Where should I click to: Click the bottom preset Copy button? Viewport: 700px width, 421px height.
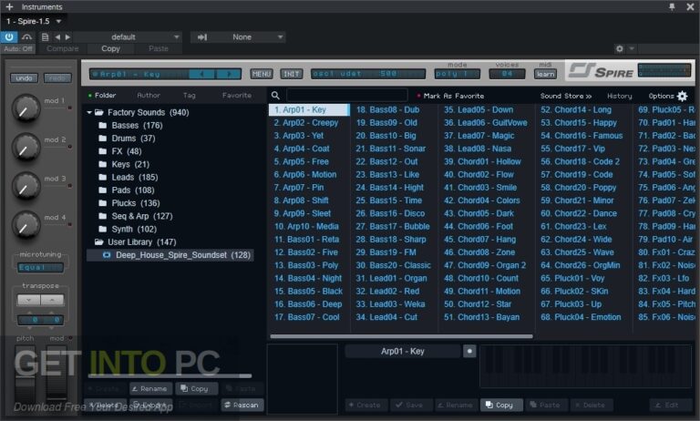(x=500, y=405)
